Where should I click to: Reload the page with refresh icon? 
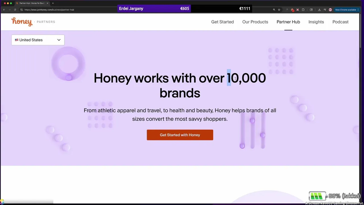pos(15,10)
